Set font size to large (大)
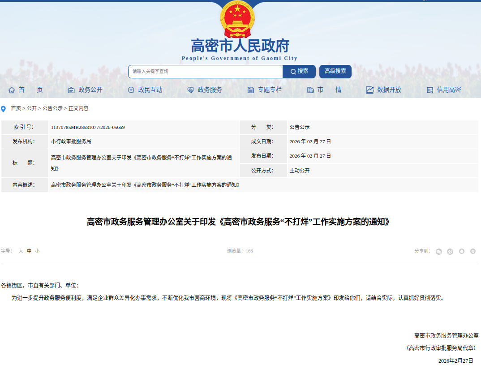This screenshot has height=373, width=481. (x=21, y=251)
